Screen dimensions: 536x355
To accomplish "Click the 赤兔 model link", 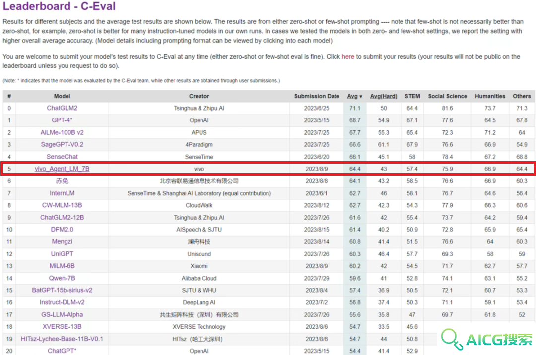I will tap(62, 181).
